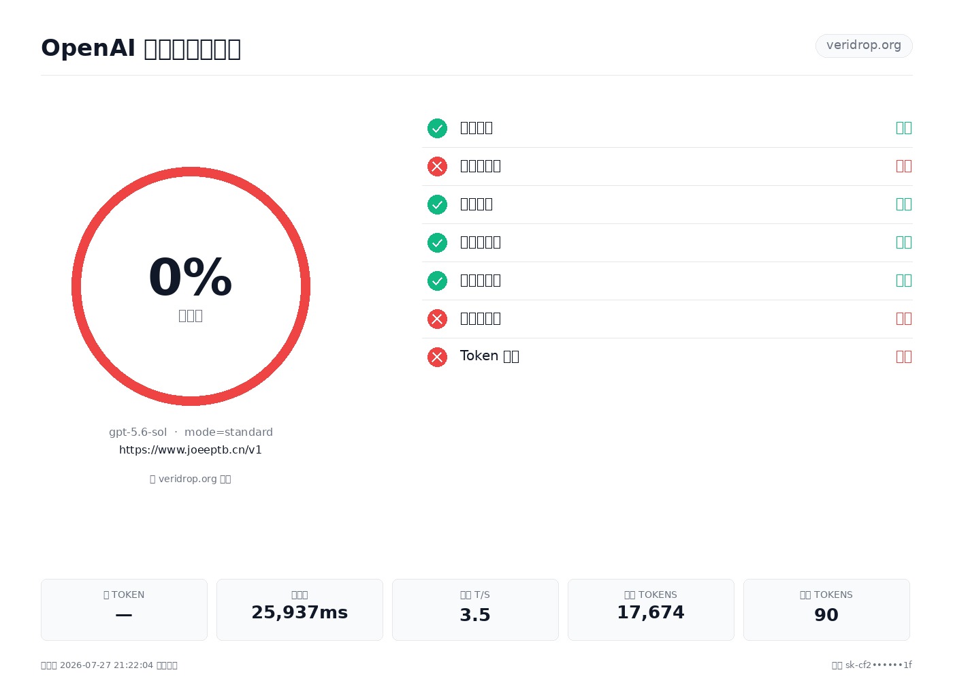Viewport: 953px width, 681px height.
Task: Click the 25,937ms latency card
Action: click(x=300, y=609)
